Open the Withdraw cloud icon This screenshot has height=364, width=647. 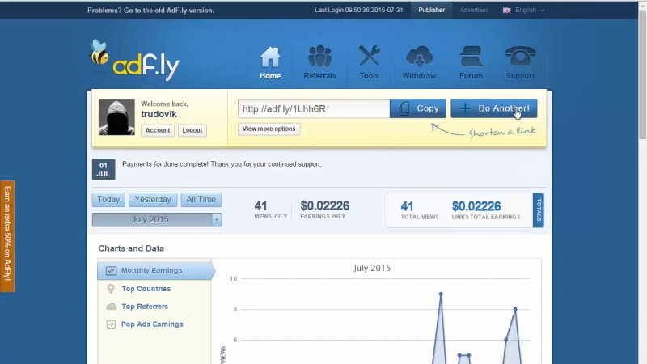click(x=419, y=56)
